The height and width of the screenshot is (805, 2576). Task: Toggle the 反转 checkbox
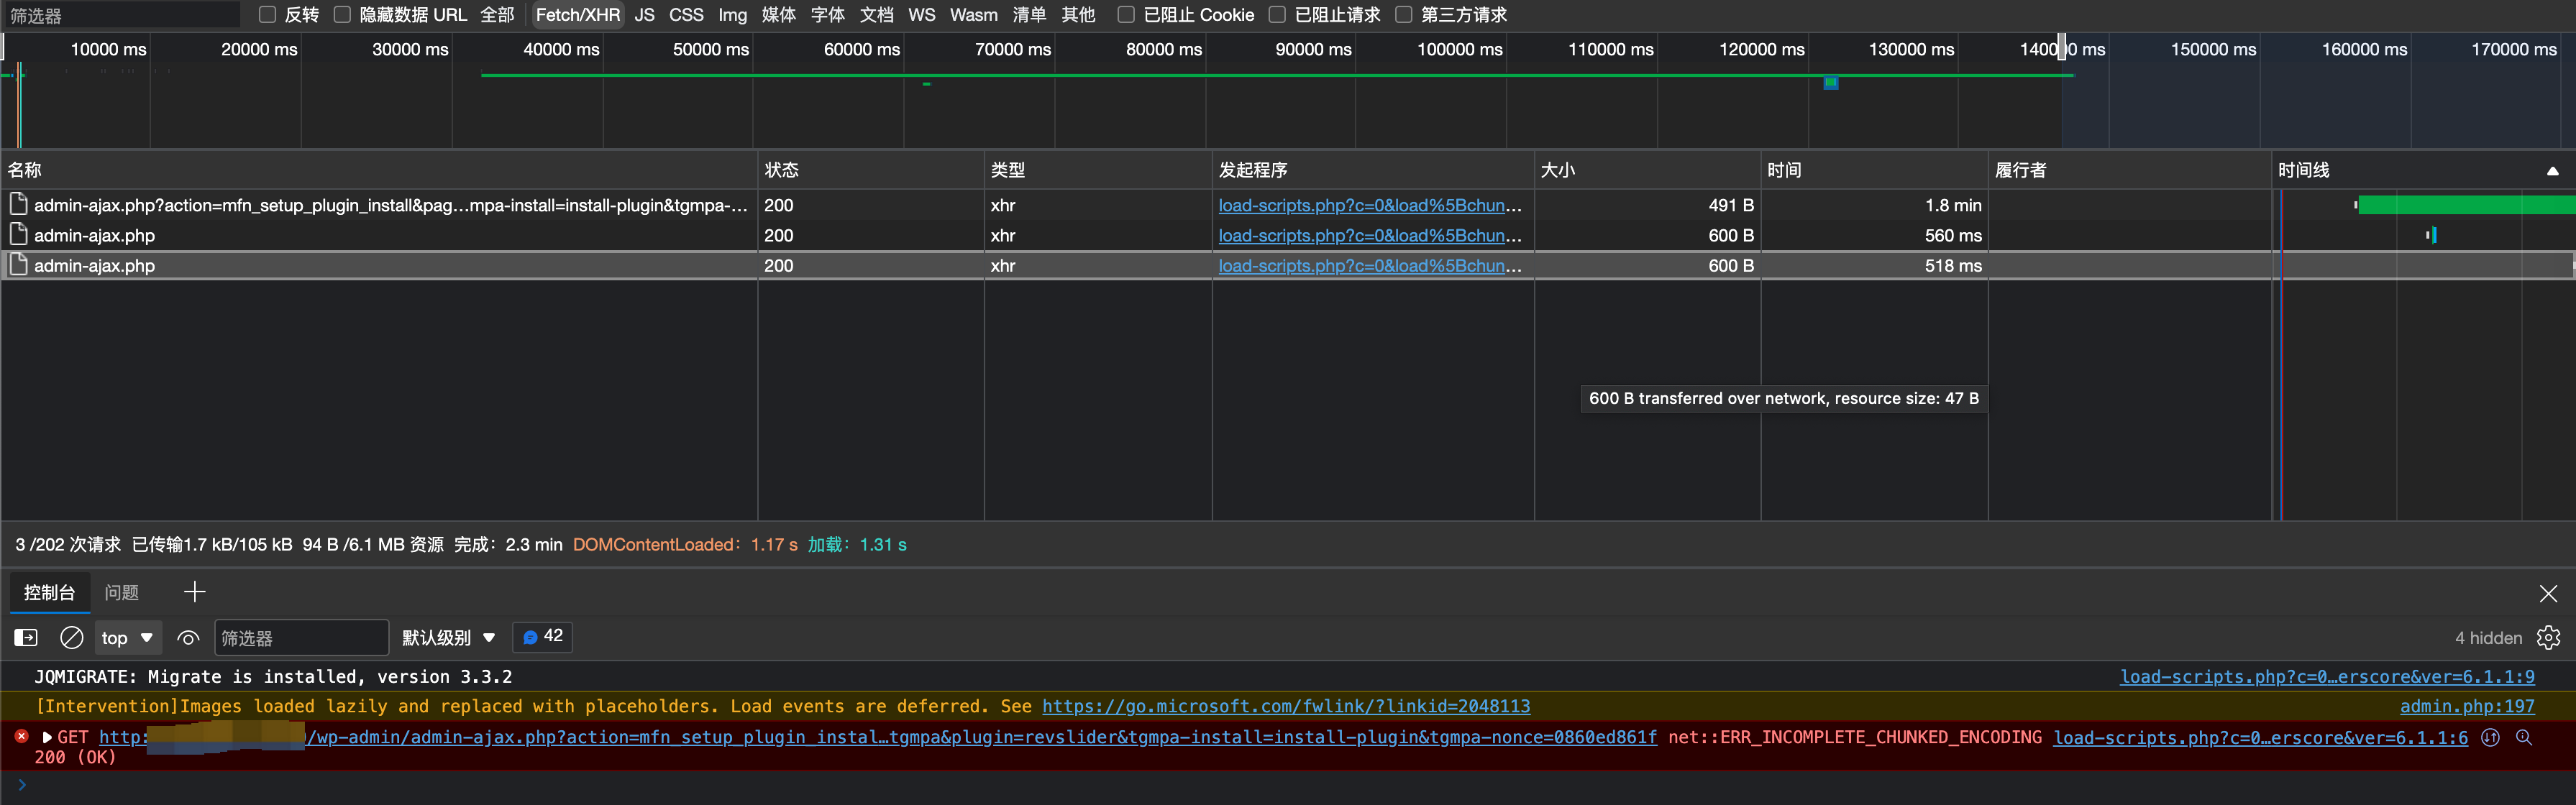[x=267, y=14]
